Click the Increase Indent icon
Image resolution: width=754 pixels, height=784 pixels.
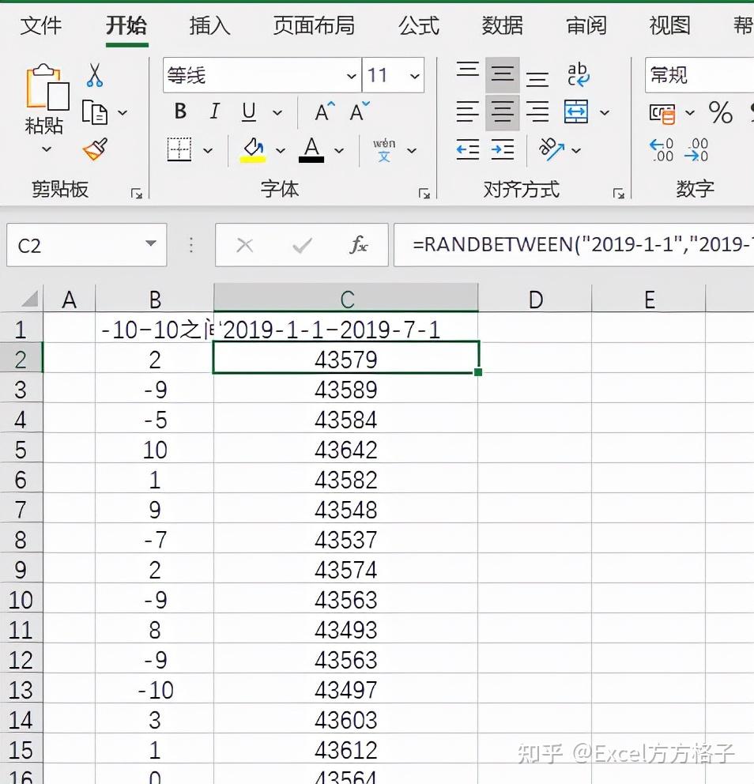tap(502, 149)
